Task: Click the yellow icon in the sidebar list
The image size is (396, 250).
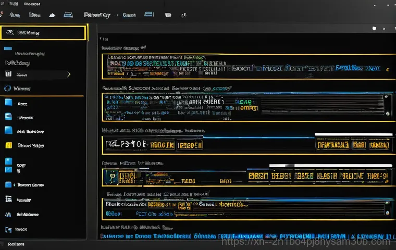Action: (x=8, y=145)
